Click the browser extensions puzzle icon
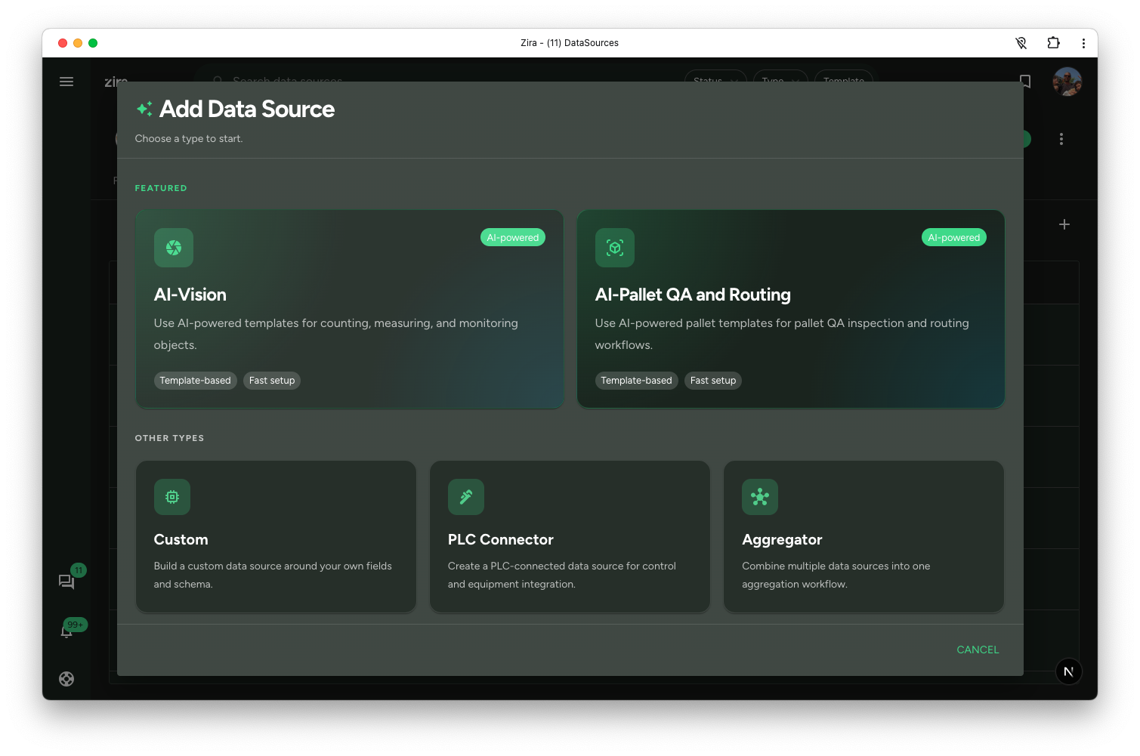Image resolution: width=1140 pixels, height=756 pixels. (x=1053, y=43)
